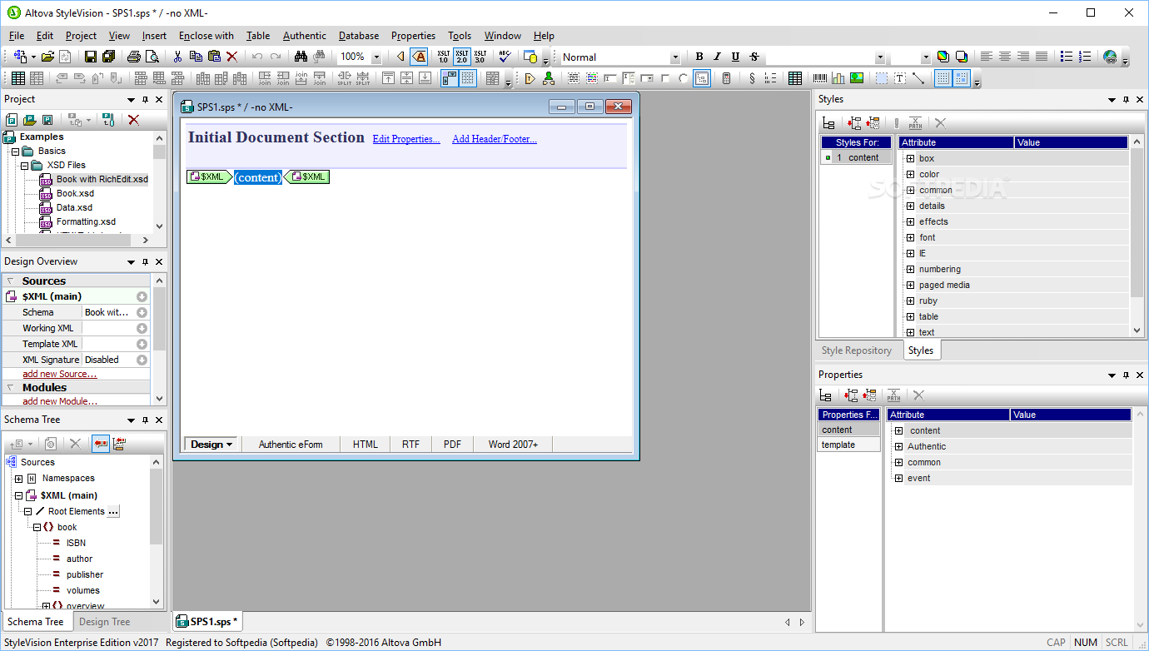Expand the Authentic properties group
1149x651 pixels.
[898, 446]
